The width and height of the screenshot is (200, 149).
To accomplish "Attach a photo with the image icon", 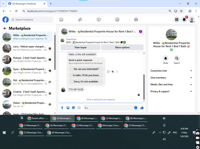I will click(68, 108).
